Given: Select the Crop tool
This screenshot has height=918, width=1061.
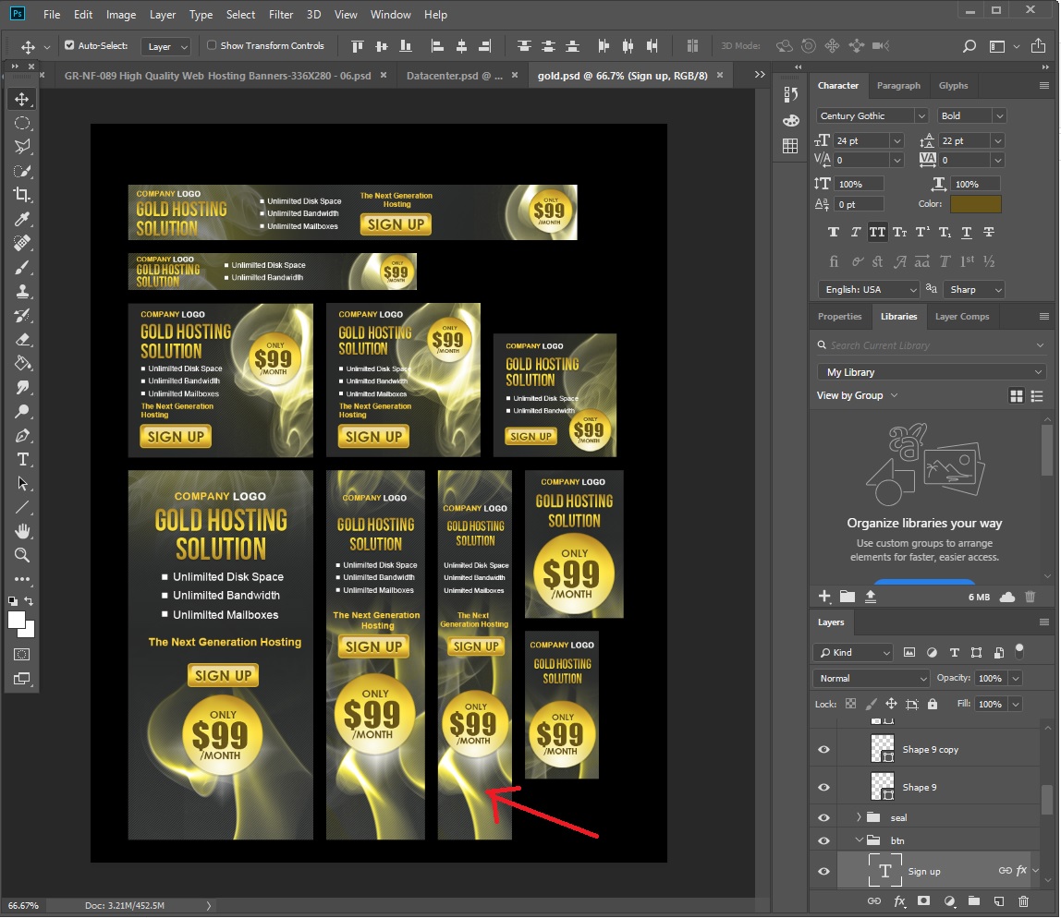Looking at the screenshot, I should click(x=22, y=195).
